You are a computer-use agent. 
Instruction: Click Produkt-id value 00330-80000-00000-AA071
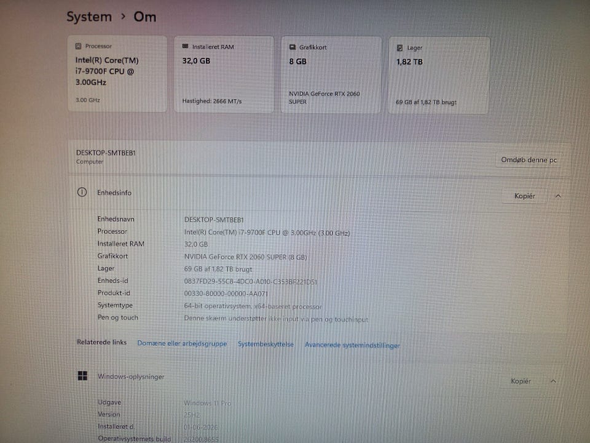click(x=226, y=293)
